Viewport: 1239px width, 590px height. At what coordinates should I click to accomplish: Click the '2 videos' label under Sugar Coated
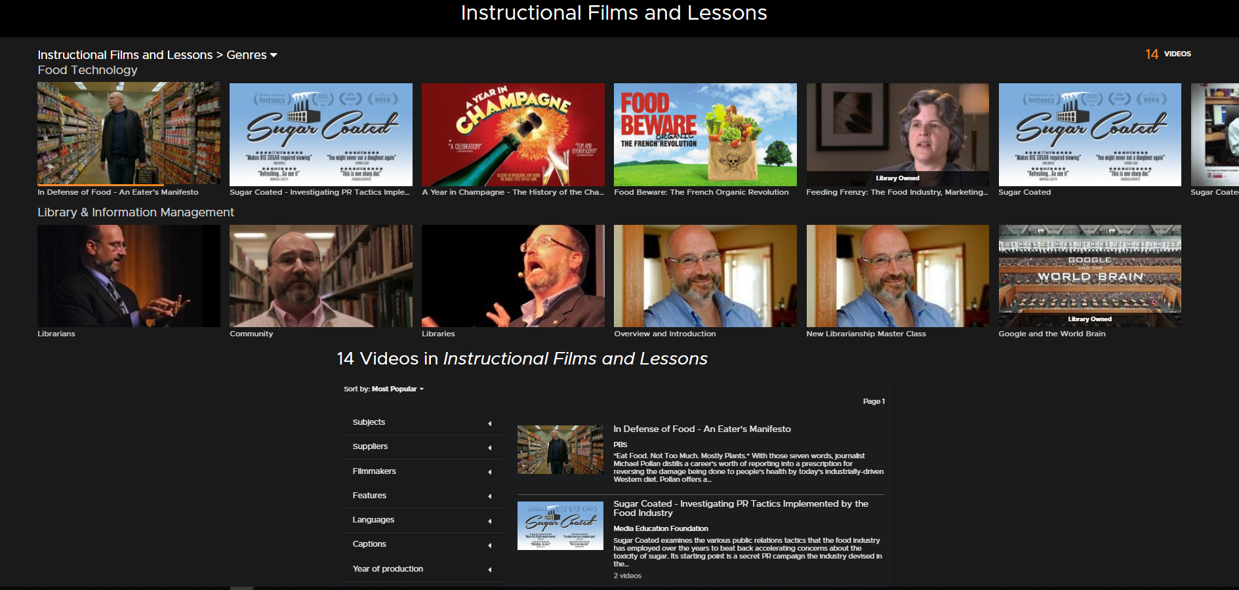coord(627,576)
